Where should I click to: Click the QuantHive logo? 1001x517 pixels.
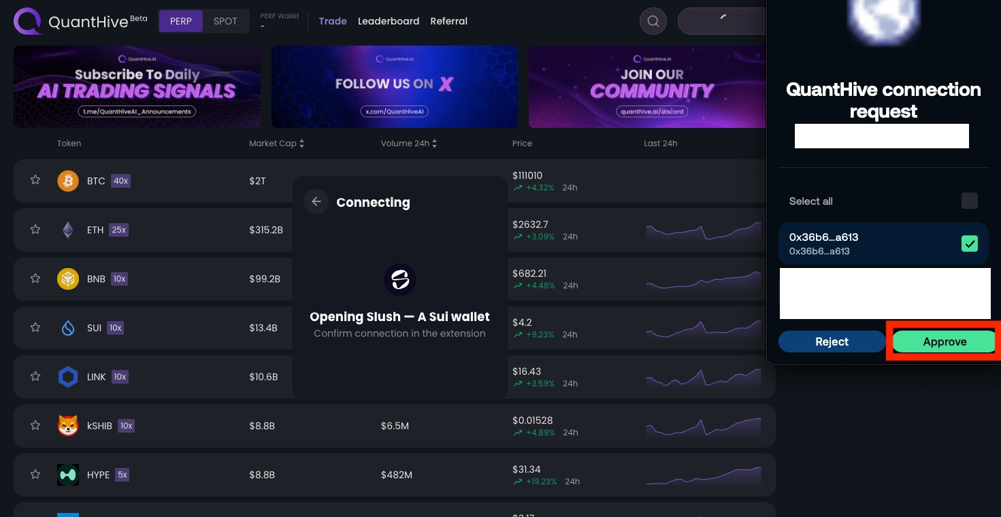coord(29,21)
